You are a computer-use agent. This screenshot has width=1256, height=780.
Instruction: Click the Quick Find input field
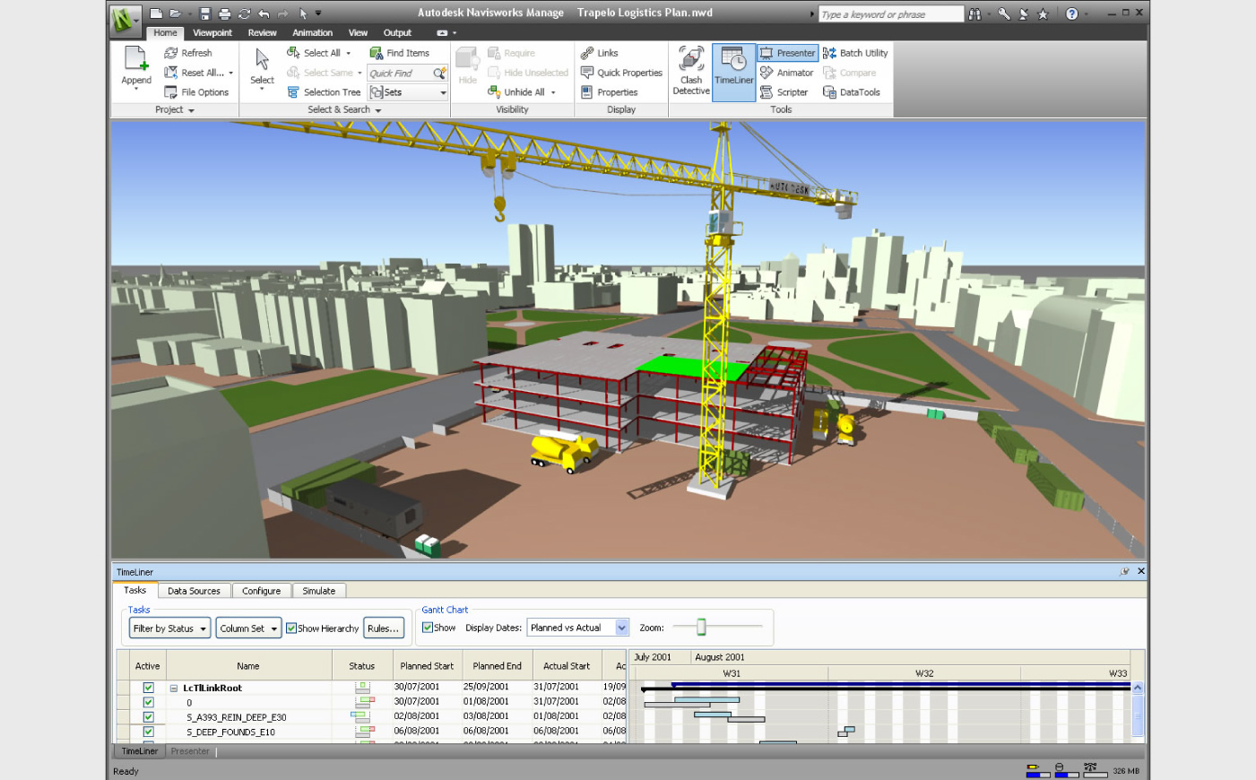pyautogui.click(x=400, y=73)
